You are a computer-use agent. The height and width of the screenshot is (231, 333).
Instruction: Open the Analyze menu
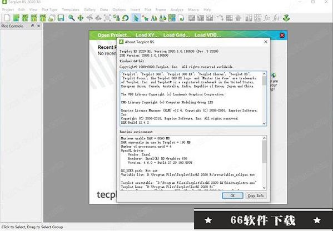click(x=177, y=9)
